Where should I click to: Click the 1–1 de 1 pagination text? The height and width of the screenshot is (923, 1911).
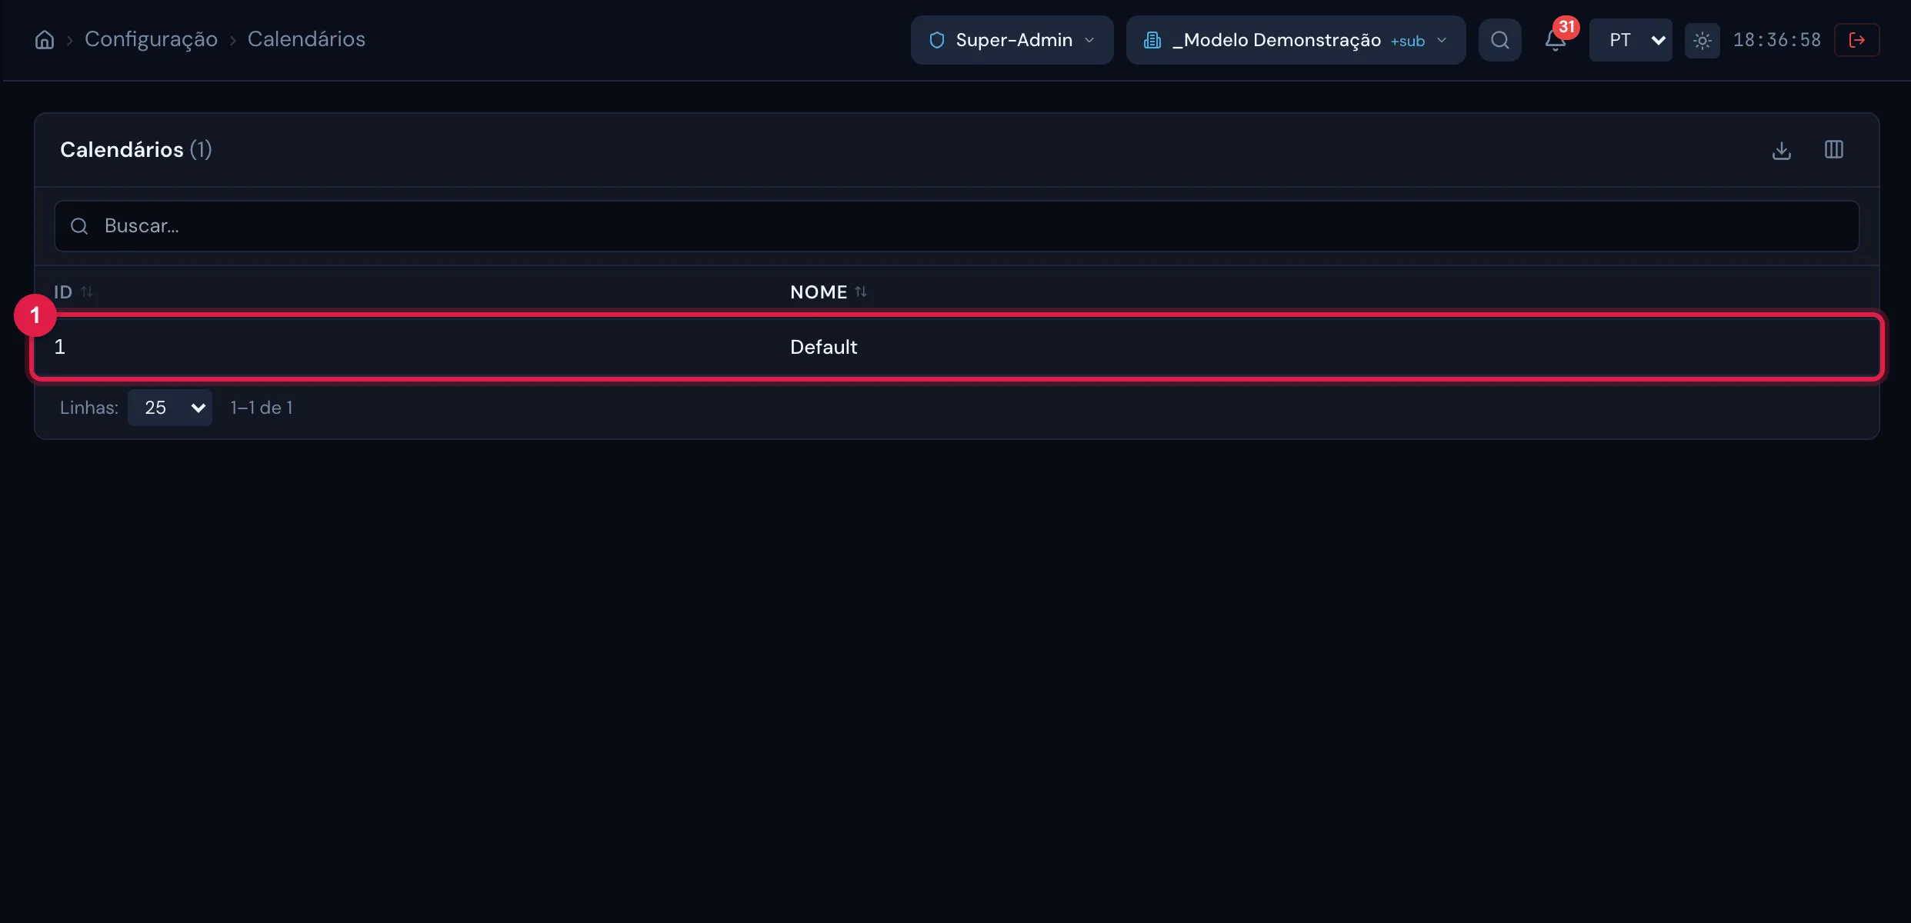click(262, 408)
